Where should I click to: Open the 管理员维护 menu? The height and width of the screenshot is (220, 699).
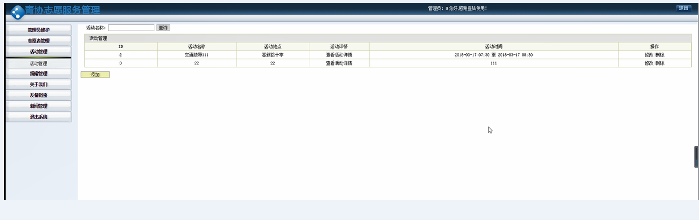pos(38,29)
